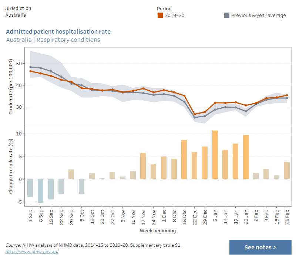296x259 pixels.
Task: Expand the Period selection options
Action: (x=164, y=9)
